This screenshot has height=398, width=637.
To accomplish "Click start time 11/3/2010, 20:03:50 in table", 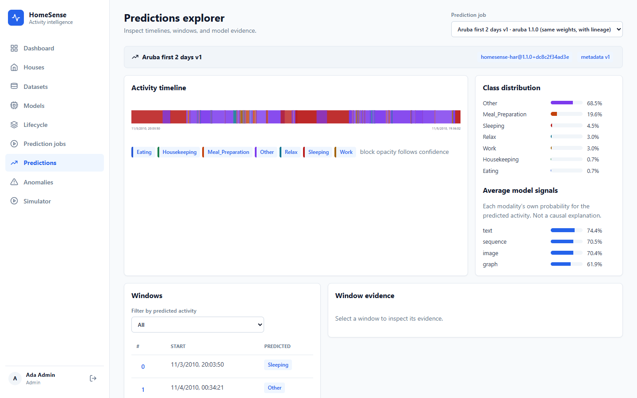I will point(197,365).
